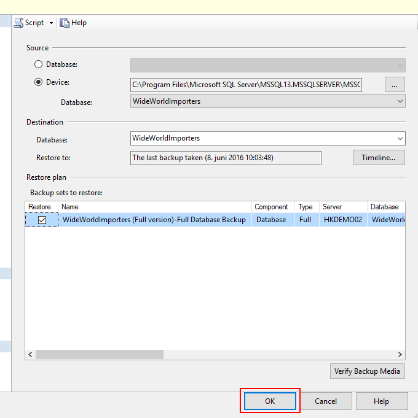Viewport: 418px width, 418px height.
Task: Browse for backup device with ellipsis button
Action: (395, 85)
